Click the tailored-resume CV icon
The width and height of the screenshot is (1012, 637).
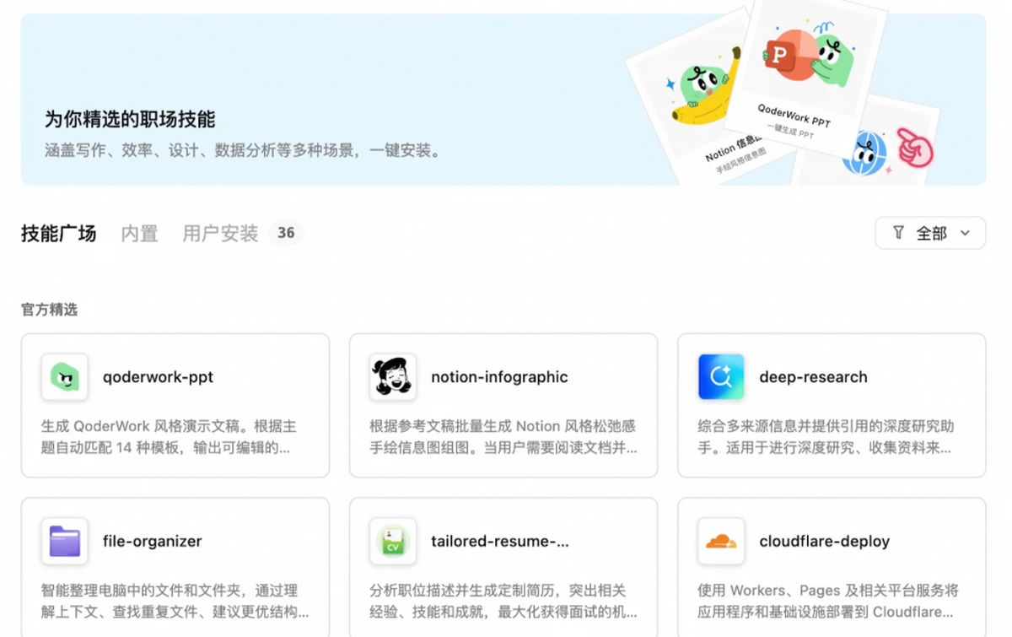[393, 542]
